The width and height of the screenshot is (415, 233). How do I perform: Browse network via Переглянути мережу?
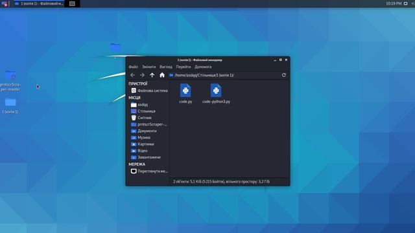[x=150, y=171]
